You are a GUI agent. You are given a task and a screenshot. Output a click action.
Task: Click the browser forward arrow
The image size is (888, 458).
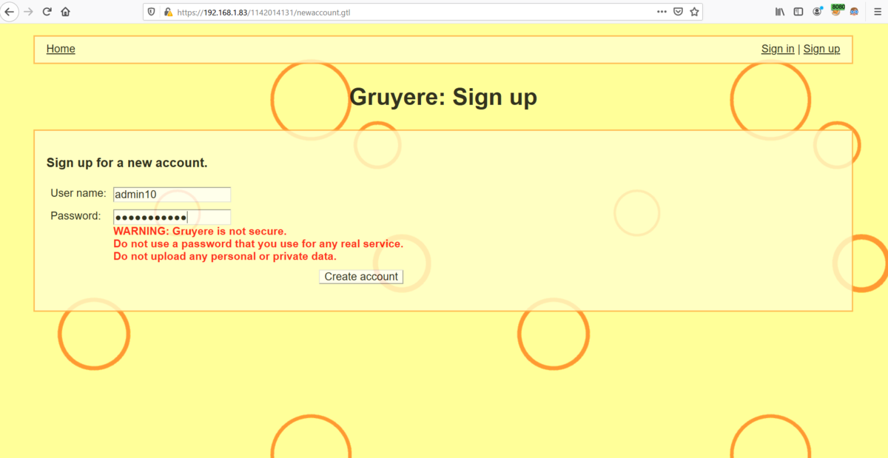click(x=29, y=12)
